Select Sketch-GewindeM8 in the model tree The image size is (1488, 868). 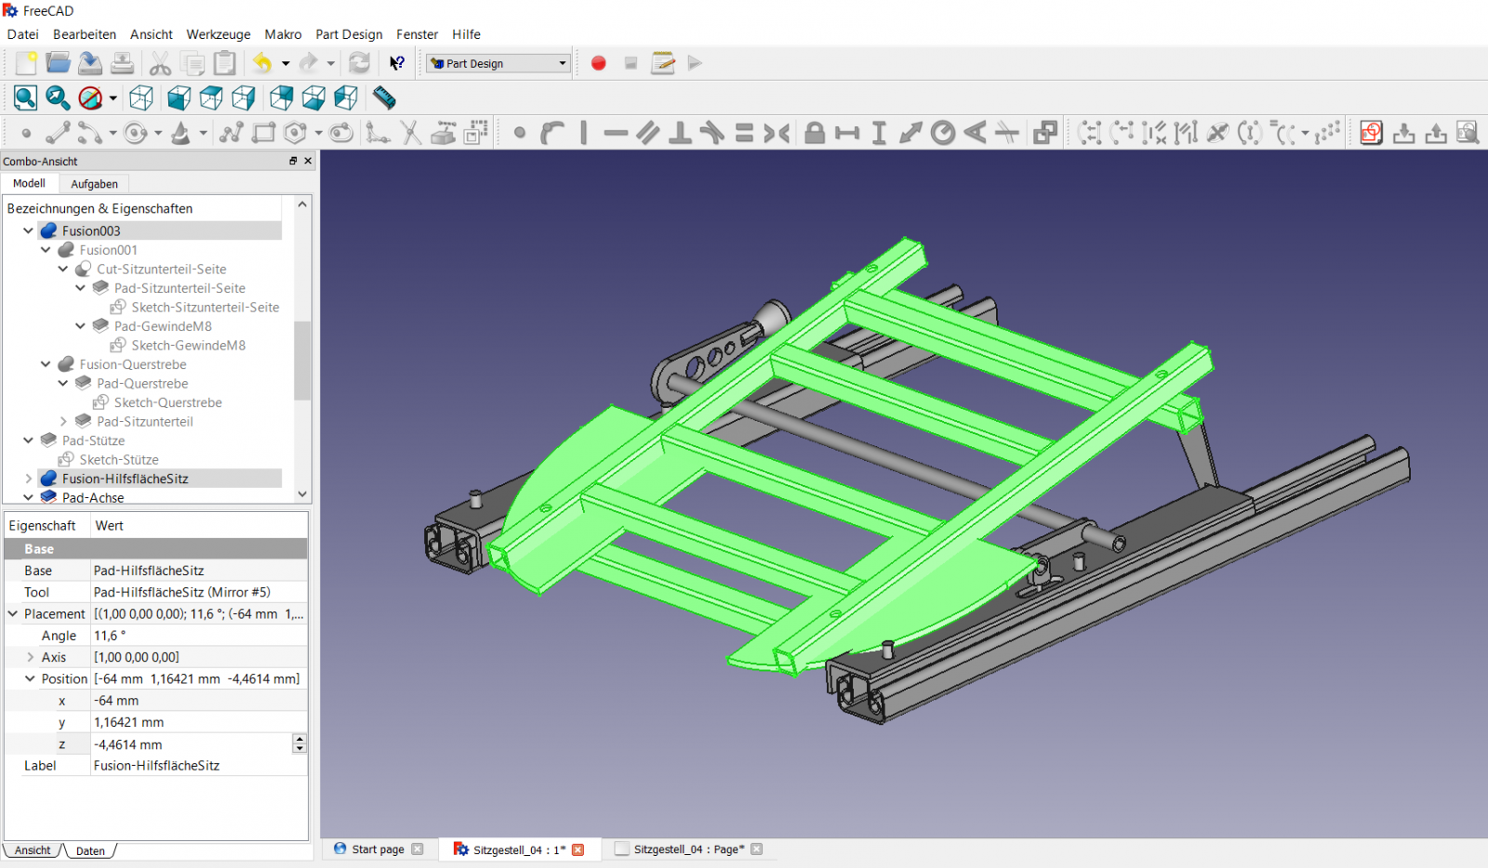189,346
